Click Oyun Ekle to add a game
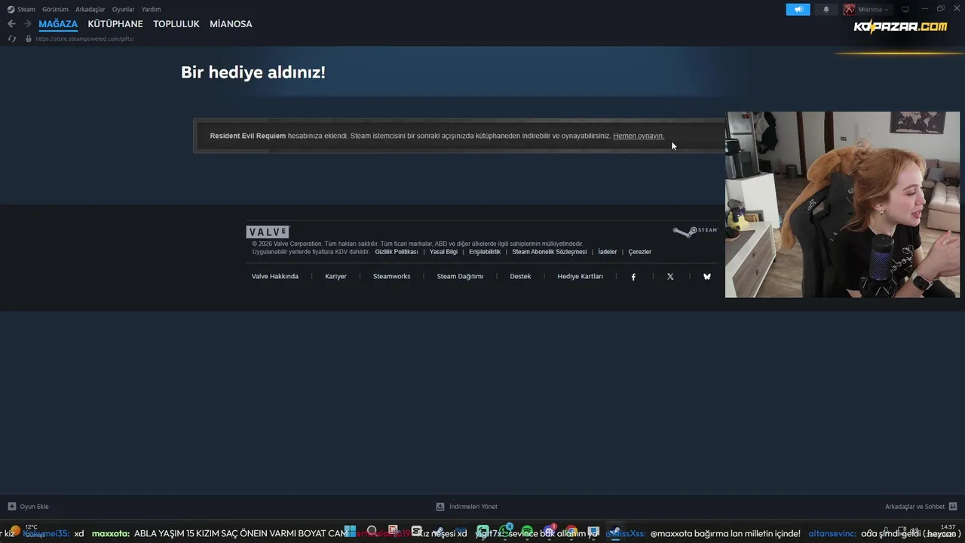The width and height of the screenshot is (965, 543). click(28, 507)
